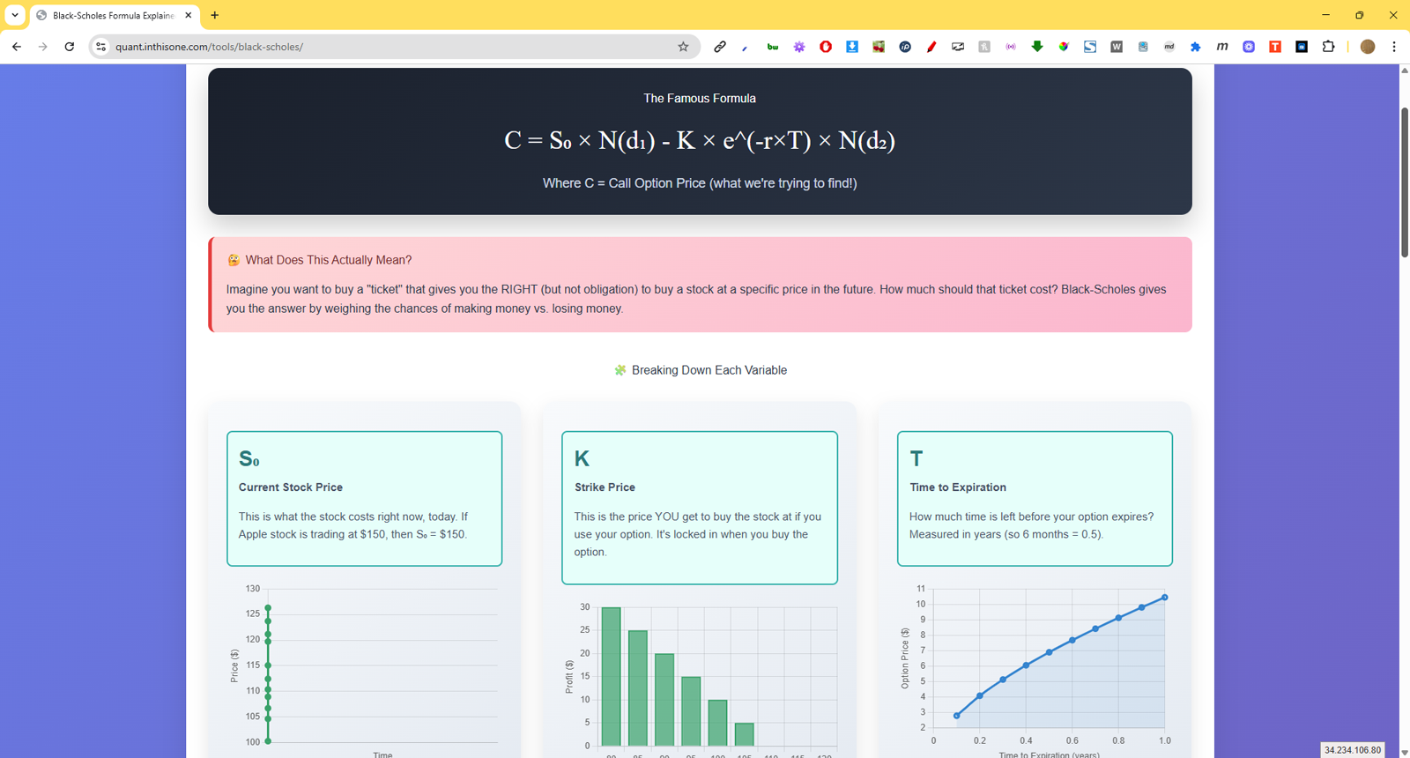
Task: Reload the Black-Scholes page
Action: coord(70,47)
